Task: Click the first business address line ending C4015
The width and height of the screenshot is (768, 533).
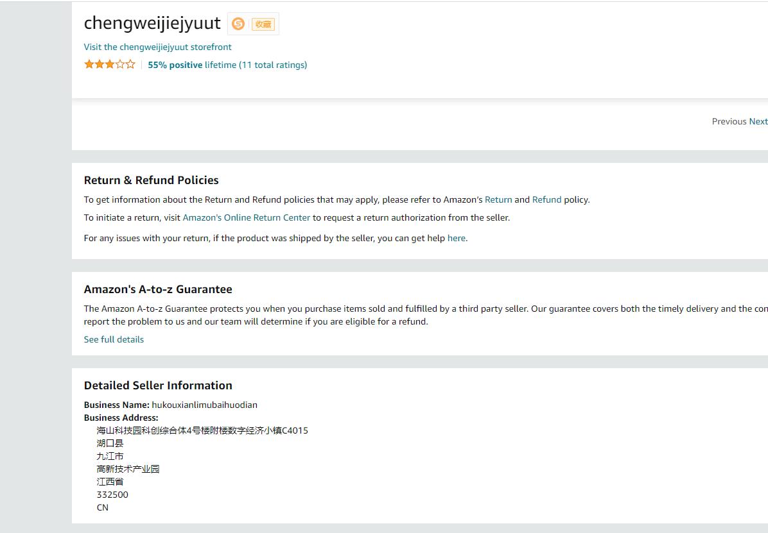Action: click(202, 430)
